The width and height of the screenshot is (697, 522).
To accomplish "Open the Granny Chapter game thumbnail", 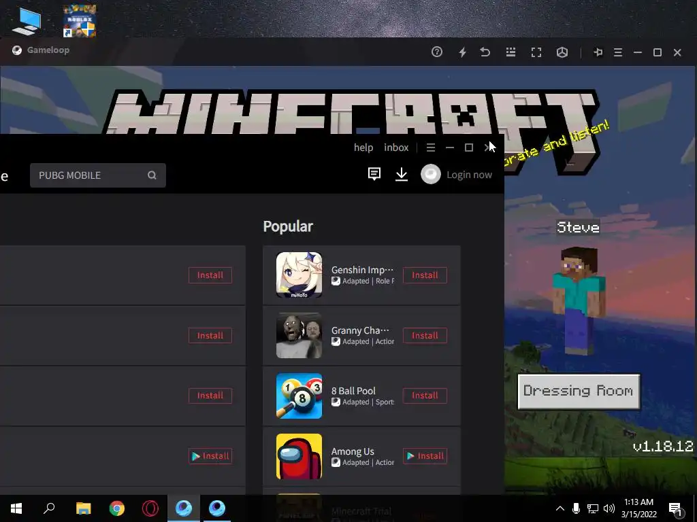I will [x=299, y=335].
